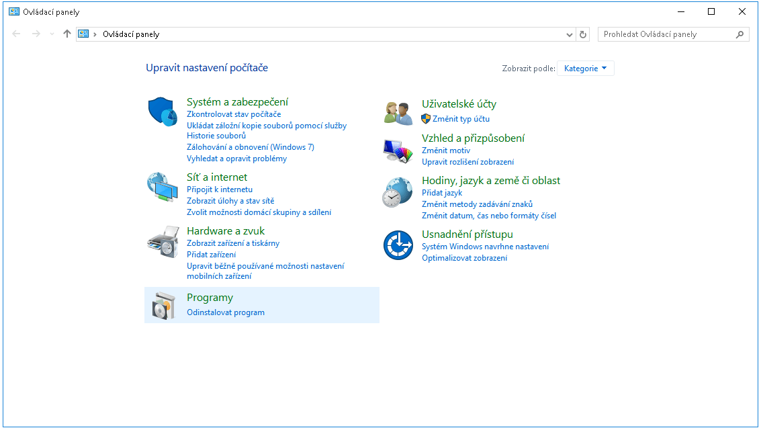
Task: Open the Programy category heading
Action: pos(210,298)
